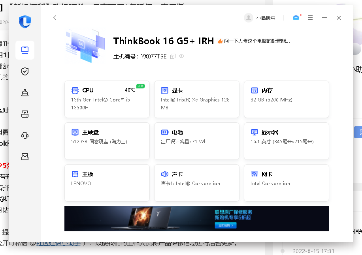Open the 显卡 graphics card details
The height and width of the screenshot is (255, 362).
(x=197, y=99)
